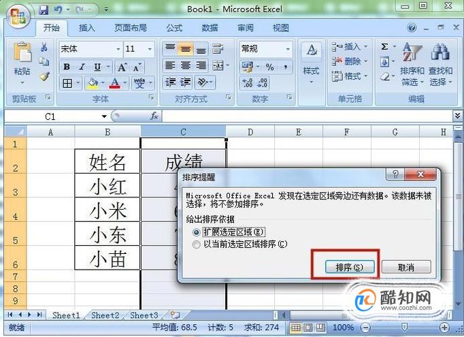
Task: Toggle wrap text icon
Action: click(218, 49)
